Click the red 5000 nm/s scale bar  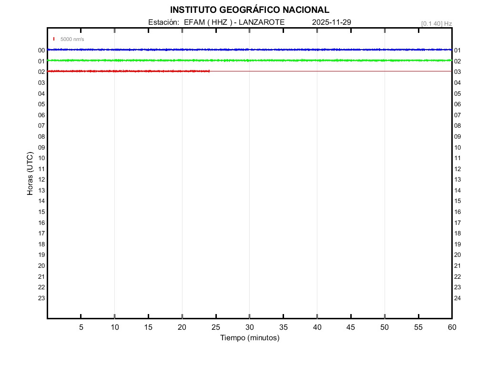[x=54, y=39]
